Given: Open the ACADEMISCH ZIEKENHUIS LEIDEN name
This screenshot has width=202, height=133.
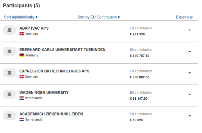Looking at the screenshot, I should (x=51, y=114).
